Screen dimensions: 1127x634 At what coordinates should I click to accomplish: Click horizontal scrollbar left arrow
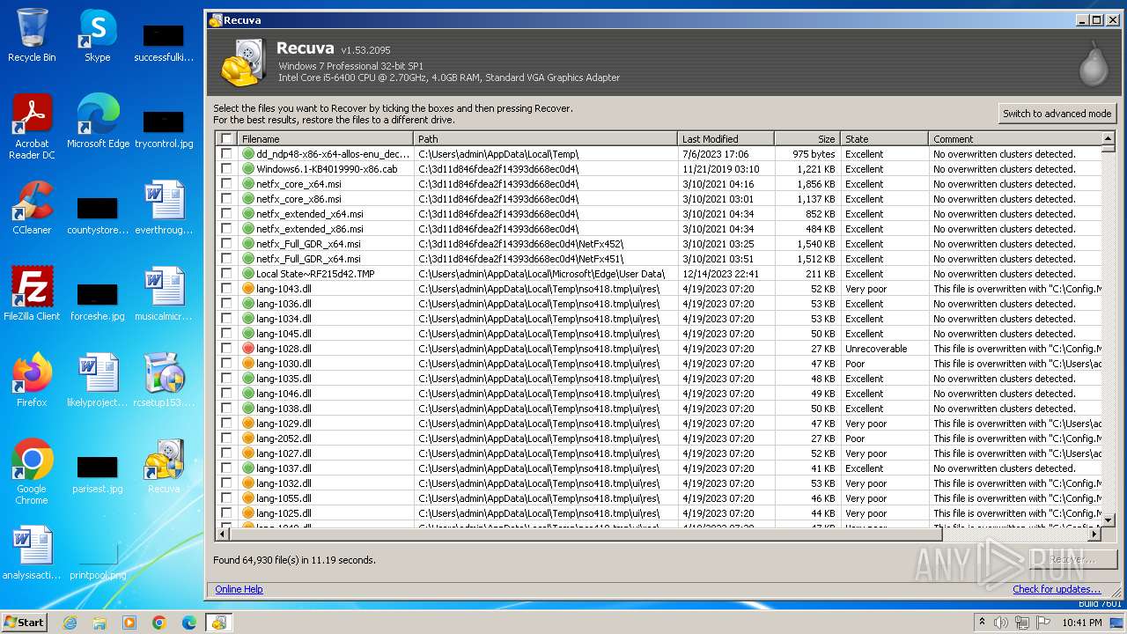223,534
